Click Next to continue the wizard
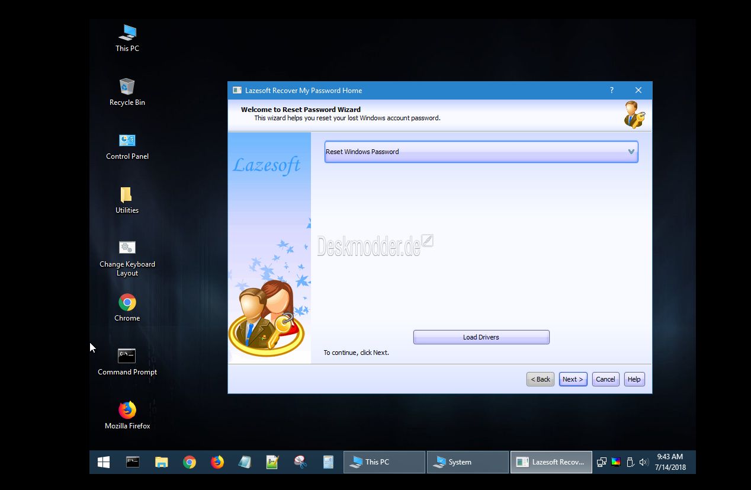Screen dimensions: 751x490 (x=573, y=379)
